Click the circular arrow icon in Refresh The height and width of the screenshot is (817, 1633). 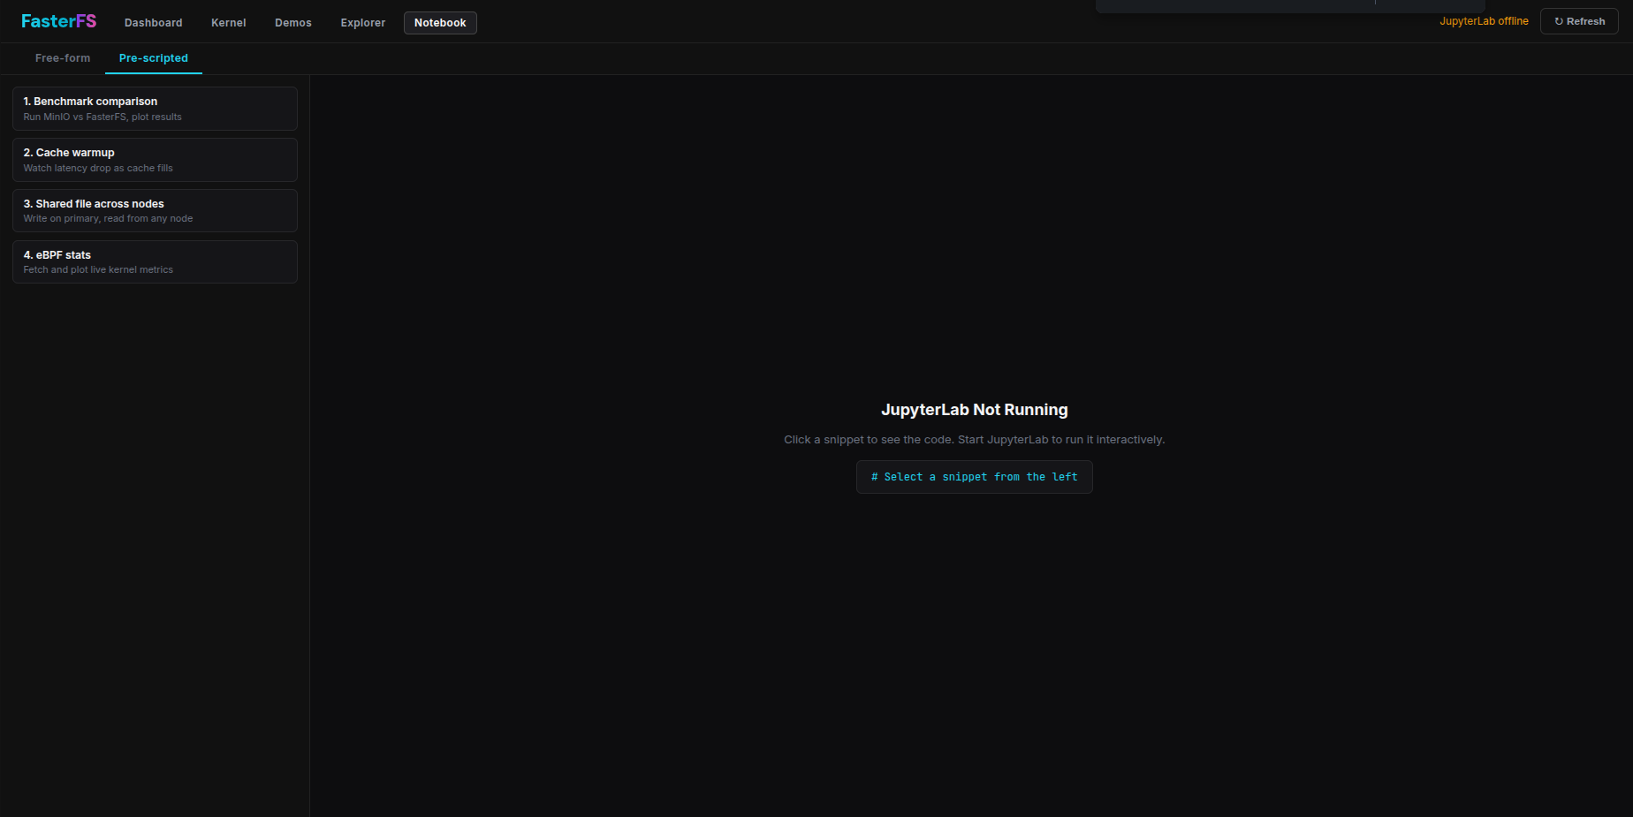click(1559, 21)
